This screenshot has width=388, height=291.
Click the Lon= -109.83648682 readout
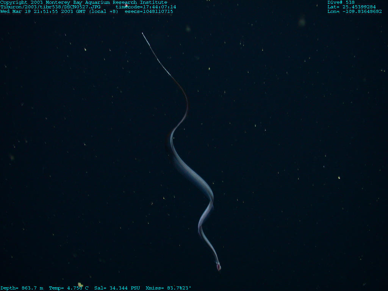(355, 12)
